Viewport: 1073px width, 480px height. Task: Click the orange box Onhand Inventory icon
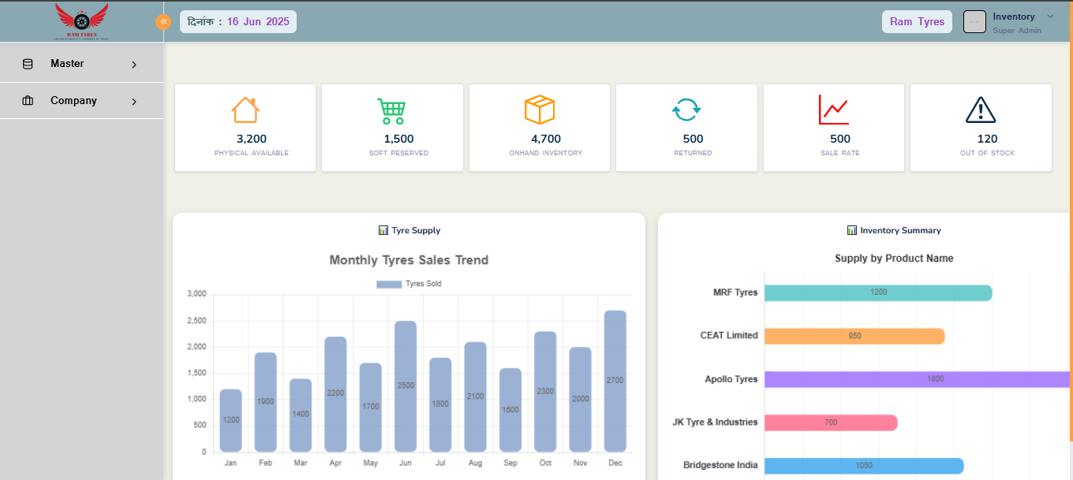pos(540,110)
